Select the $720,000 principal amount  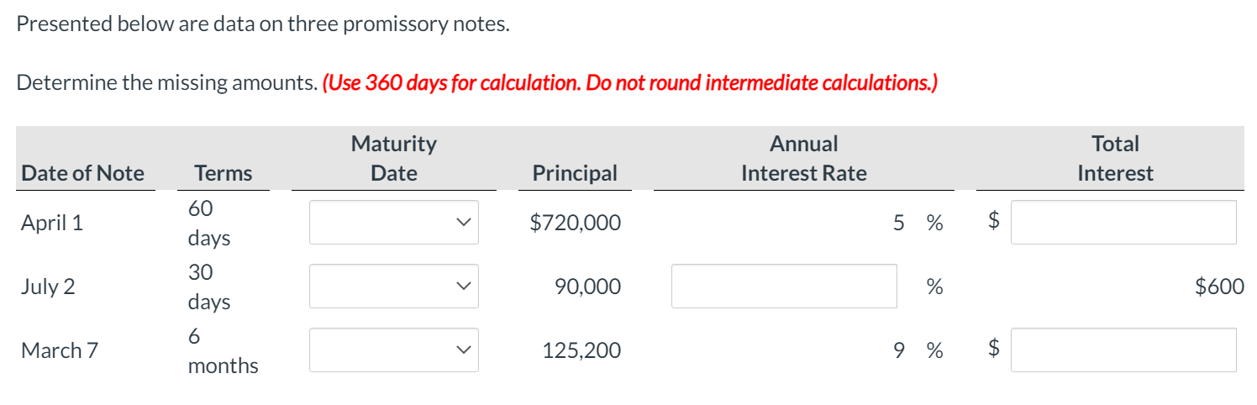tap(576, 223)
